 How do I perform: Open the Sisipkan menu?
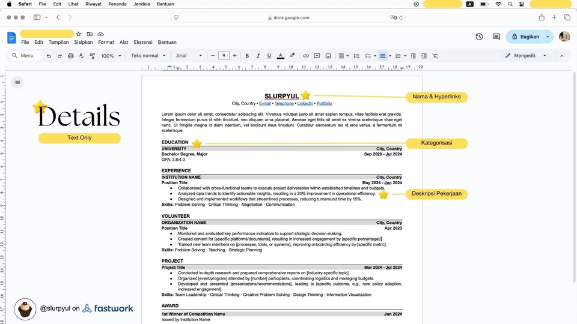[83, 42]
